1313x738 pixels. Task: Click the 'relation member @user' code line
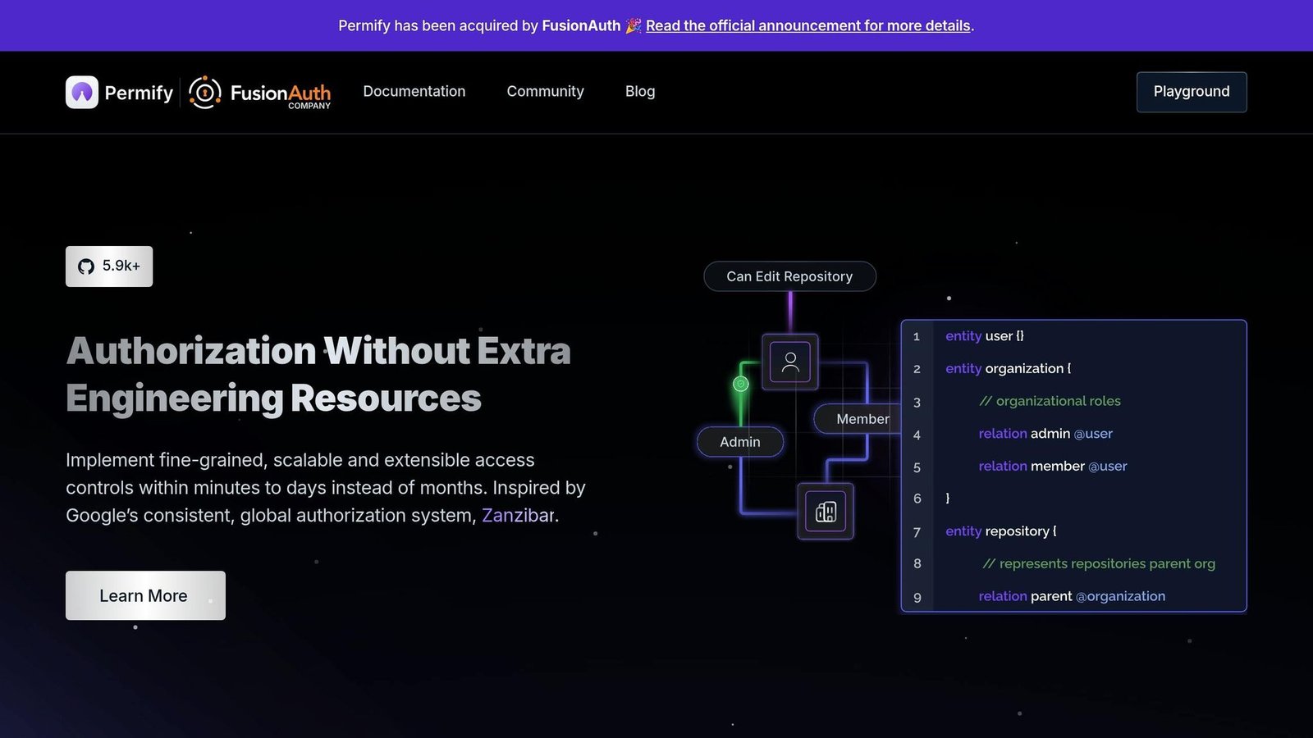point(1053,466)
